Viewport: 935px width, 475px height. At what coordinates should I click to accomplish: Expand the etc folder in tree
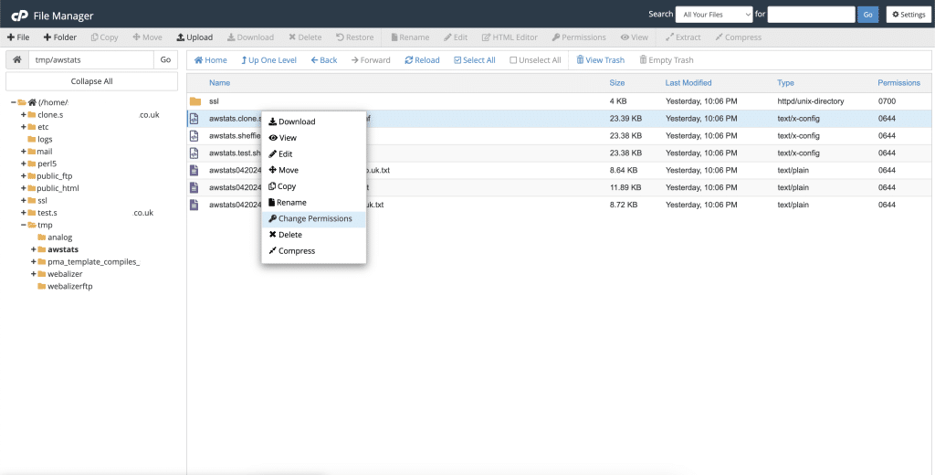click(x=23, y=127)
